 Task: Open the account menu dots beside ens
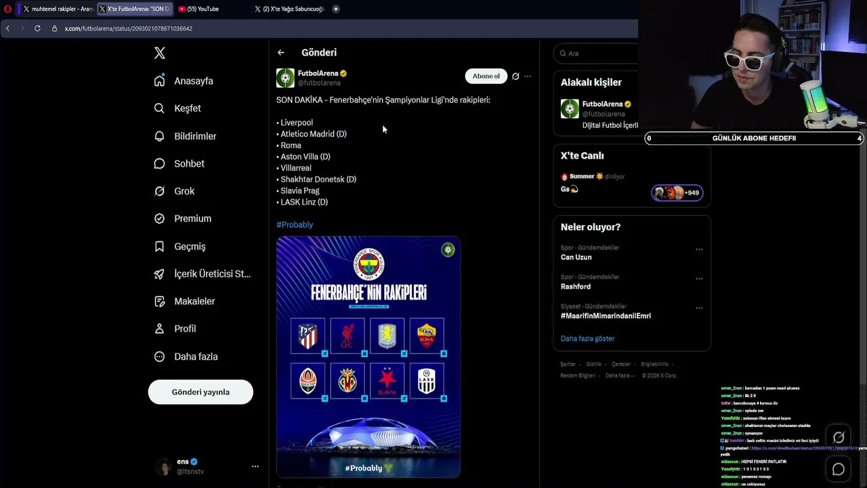(x=255, y=466)
